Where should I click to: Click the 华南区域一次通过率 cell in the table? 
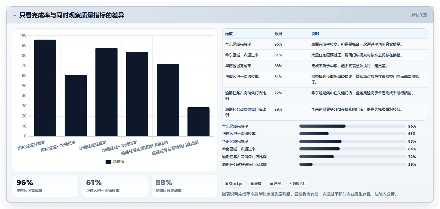point(242,77)
